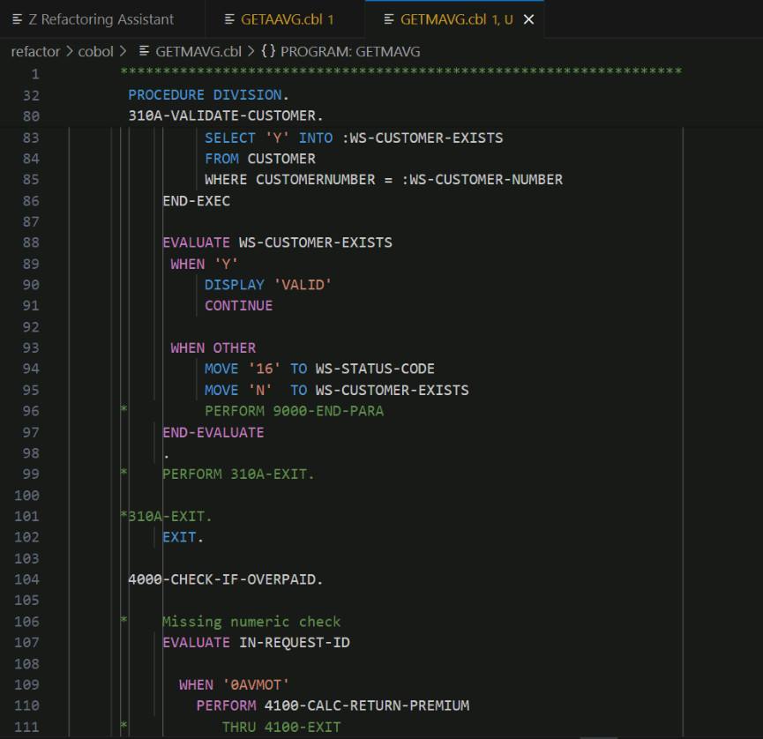Click EXIT statement on line 102
The image size is (763, 739).
pyautogui.click(x=183, y=538)
